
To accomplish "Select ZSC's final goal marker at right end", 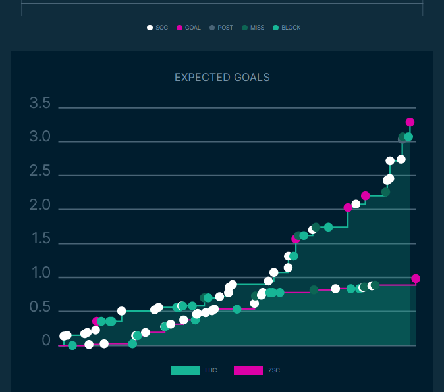I will [x=416, y=279].
